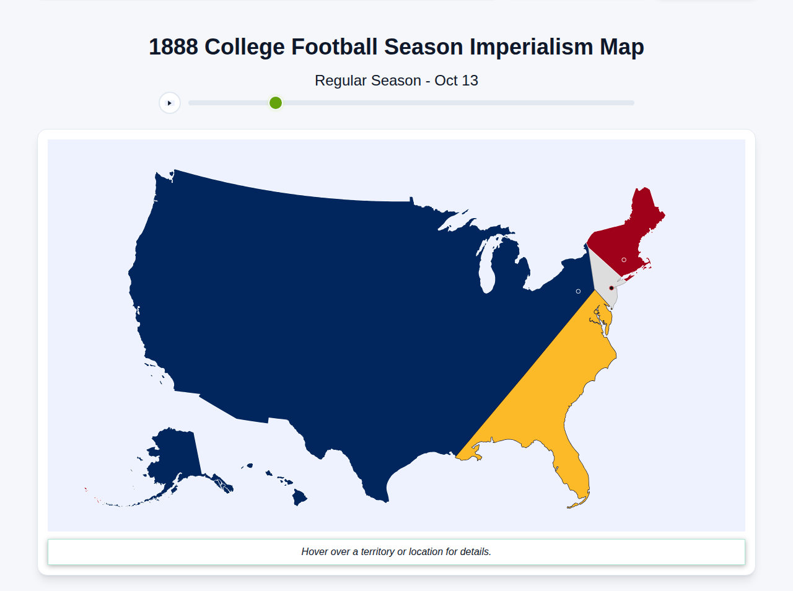Click the filled black location dot near New Jersey
Viewport: 793px width, 591px height.
click(611, 287)
